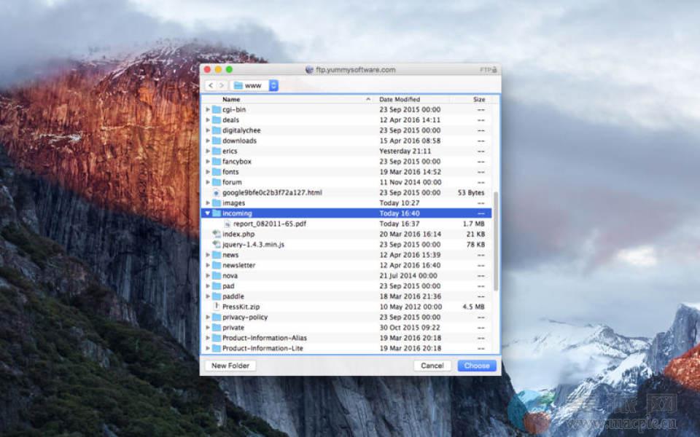Expand the cgi-bin folder
Image resolution: width=700 pixels, height=437 pixels.
pos(208,109)
